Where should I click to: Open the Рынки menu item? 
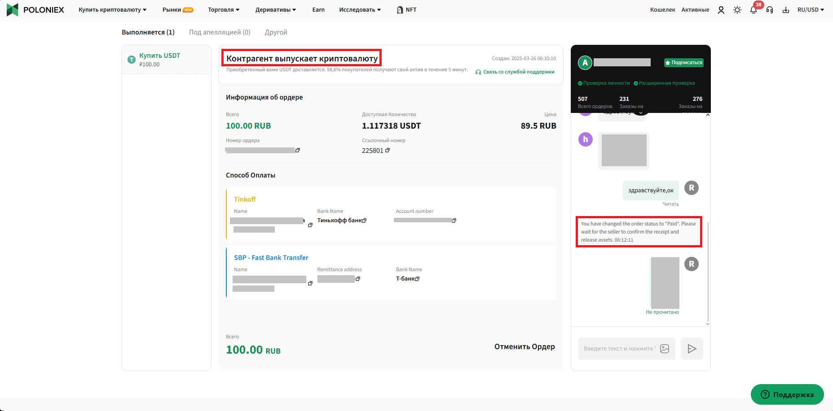point(178,10)
